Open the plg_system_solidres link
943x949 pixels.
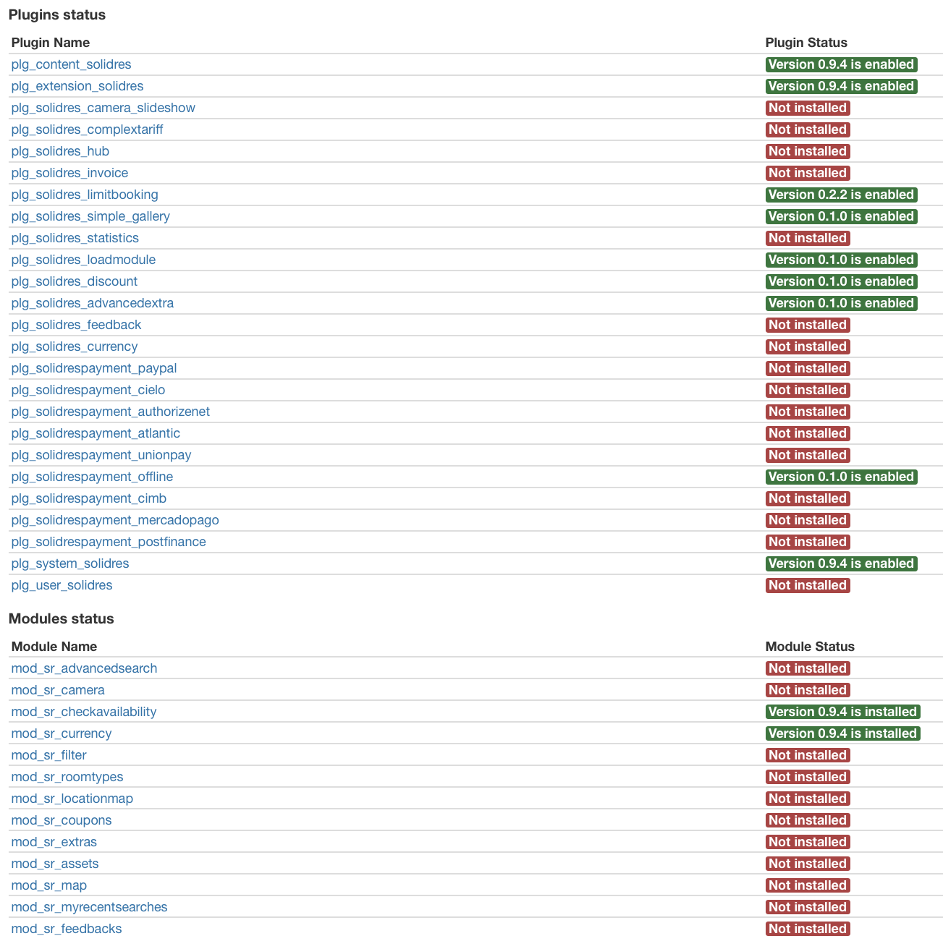click(70, 563)
